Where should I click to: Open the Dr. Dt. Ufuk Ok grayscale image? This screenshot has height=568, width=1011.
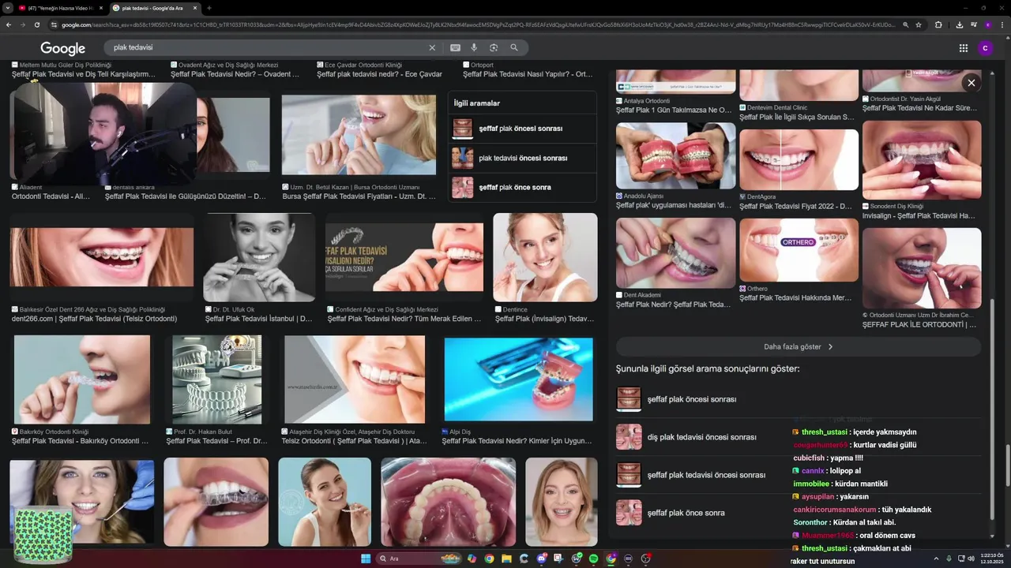(258, 257)
